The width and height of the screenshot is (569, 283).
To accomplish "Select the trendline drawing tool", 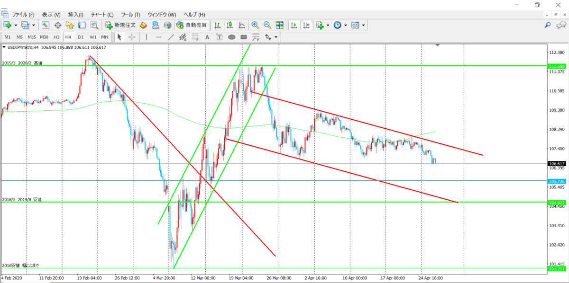I will tap(171, 37).
